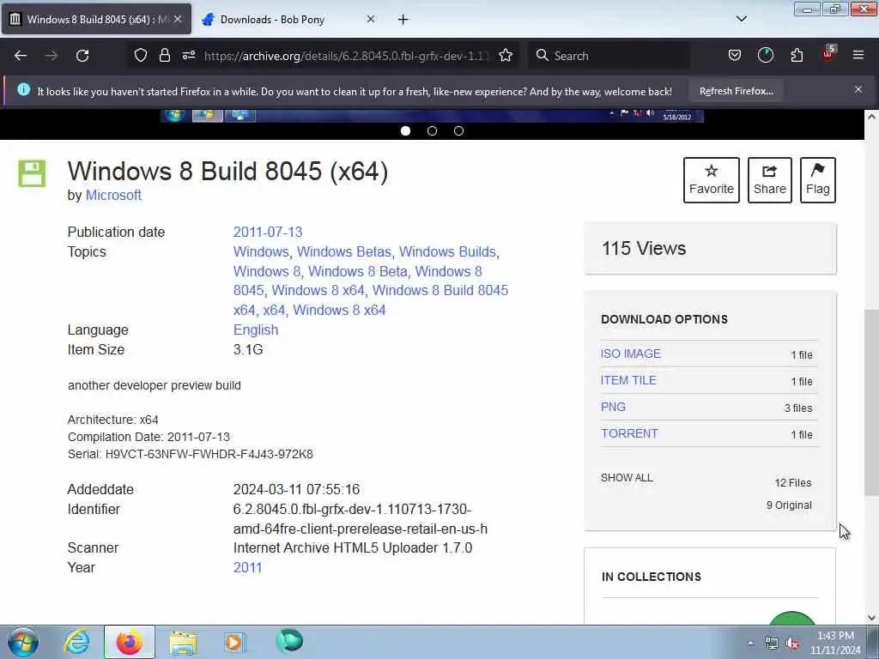Click the archive.org URL address field

click(x=347, y=56)
